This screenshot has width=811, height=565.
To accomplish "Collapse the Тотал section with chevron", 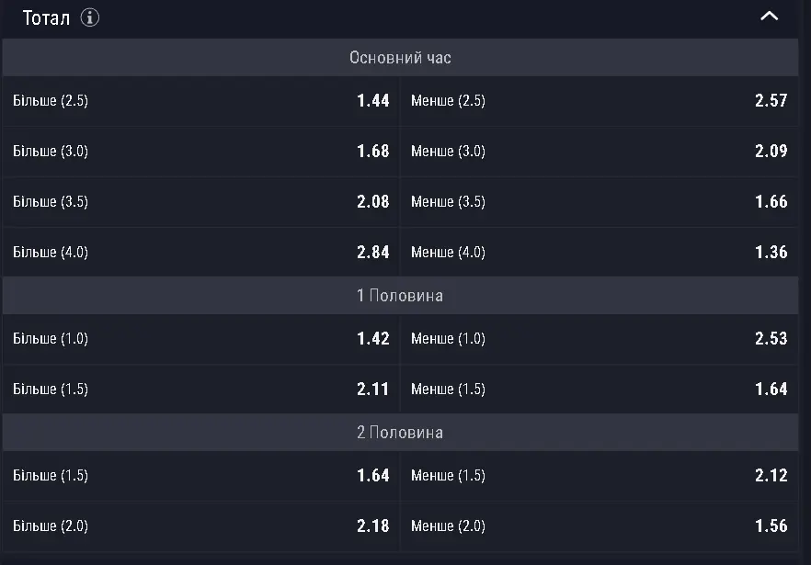I will click(x=769, y=16).
